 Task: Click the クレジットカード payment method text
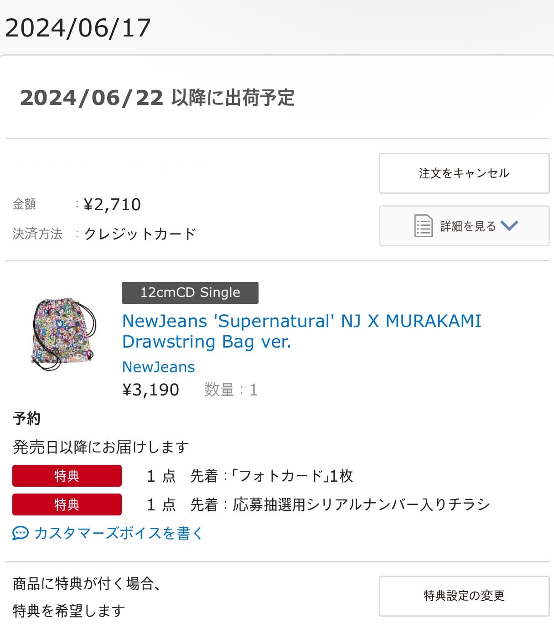pos(140,234)
